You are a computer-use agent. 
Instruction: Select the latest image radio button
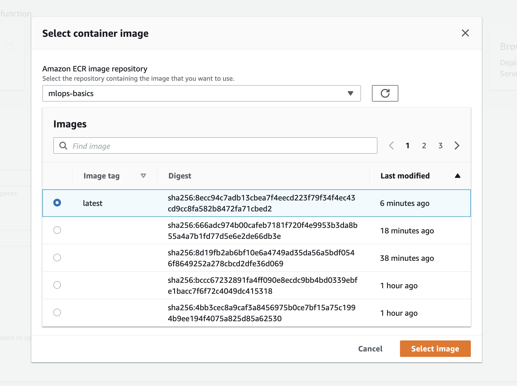pos(57,203)
